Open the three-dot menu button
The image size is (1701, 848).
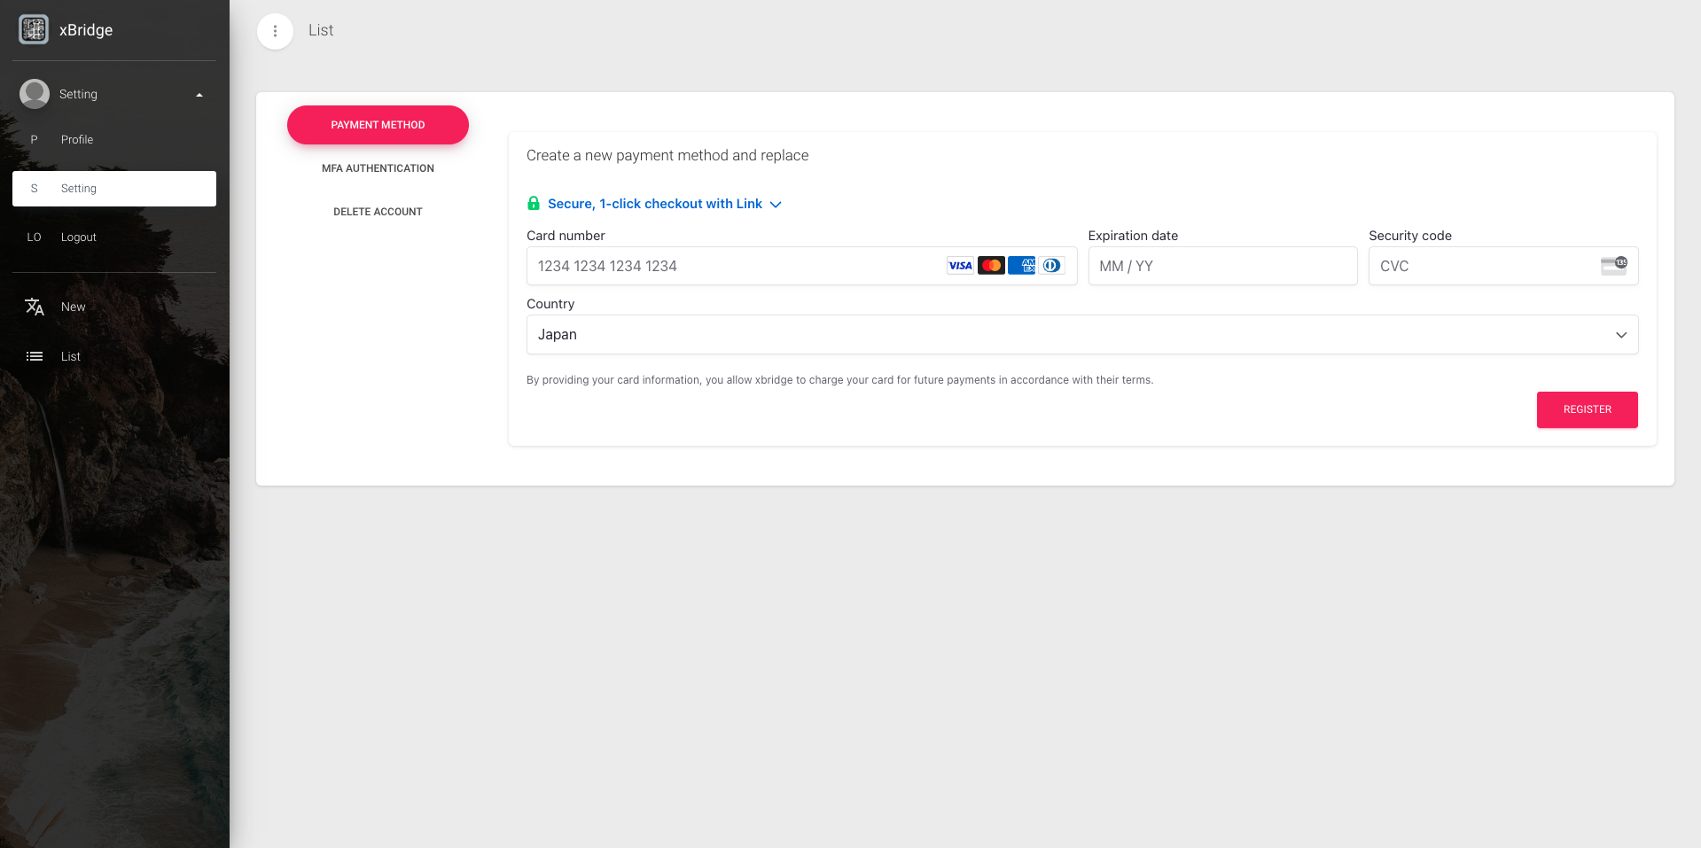coord(275,31)
